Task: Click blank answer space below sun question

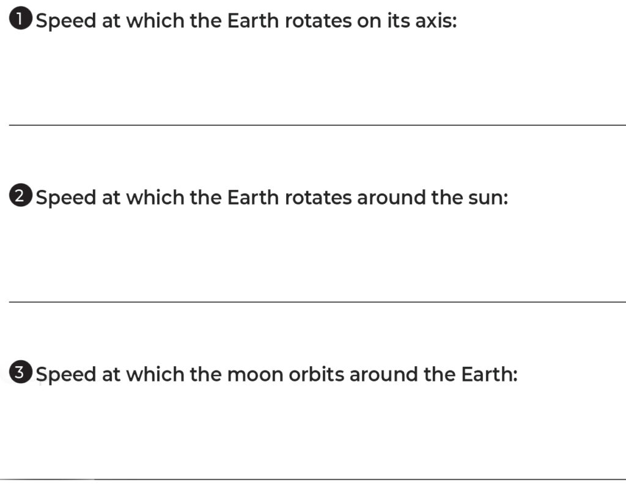Action: tap(317, 255)
